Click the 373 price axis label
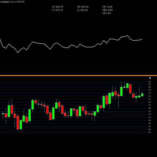This screenshot has height=157, width=157. [x=149, y=114]
